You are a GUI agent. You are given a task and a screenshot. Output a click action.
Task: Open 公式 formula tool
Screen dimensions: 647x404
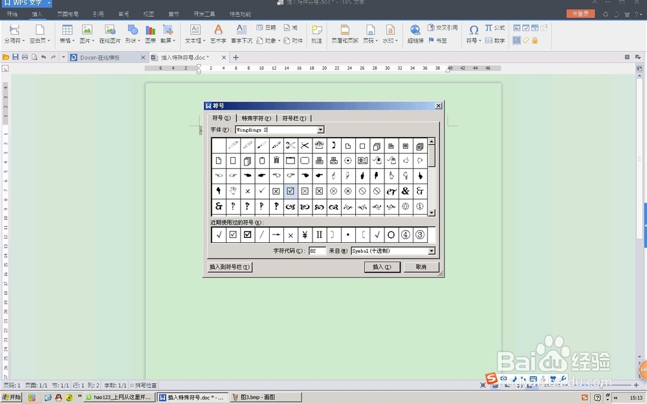tap(495, 28)
